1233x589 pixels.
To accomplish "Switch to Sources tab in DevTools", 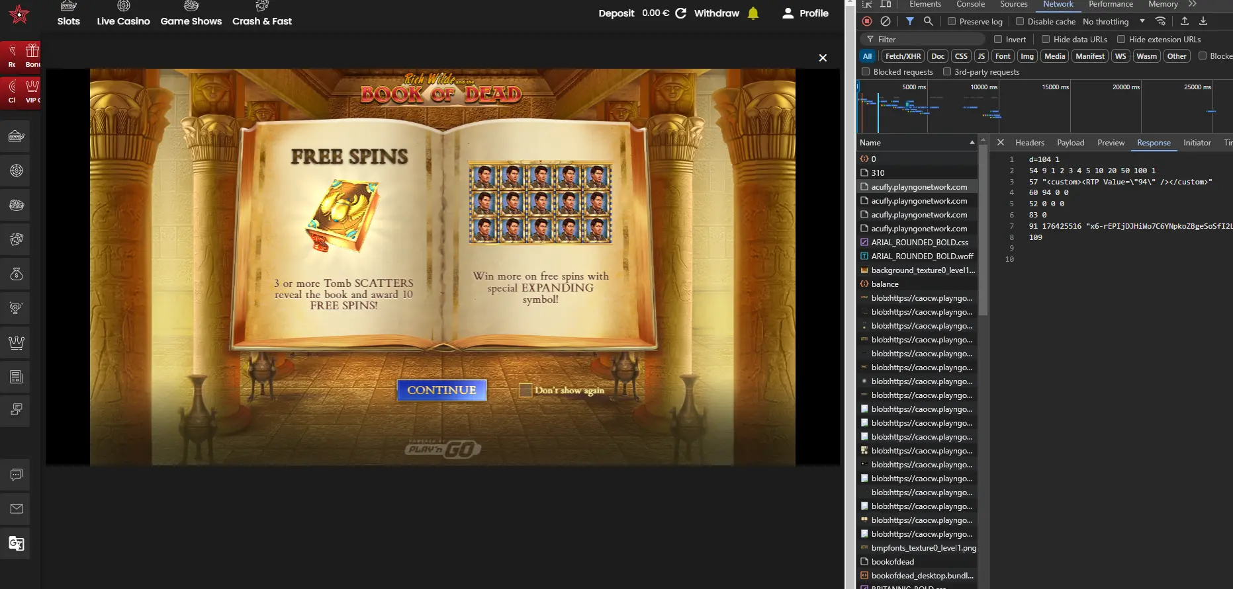I will tap(1014, 4).
